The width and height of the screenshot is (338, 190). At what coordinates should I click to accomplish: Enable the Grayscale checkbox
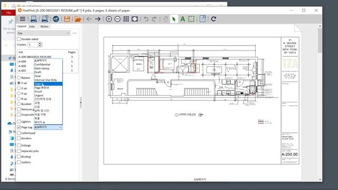pos(19,115)
